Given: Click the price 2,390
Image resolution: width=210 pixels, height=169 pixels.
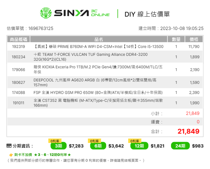Looking at the screenshot, I should pyautogui.click(x=194, y=92).
